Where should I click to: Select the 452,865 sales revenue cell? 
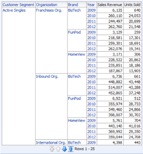[x=110, y=93]
